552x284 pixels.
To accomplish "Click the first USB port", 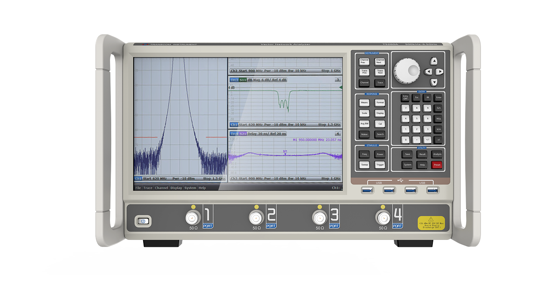I will point(367,191).
